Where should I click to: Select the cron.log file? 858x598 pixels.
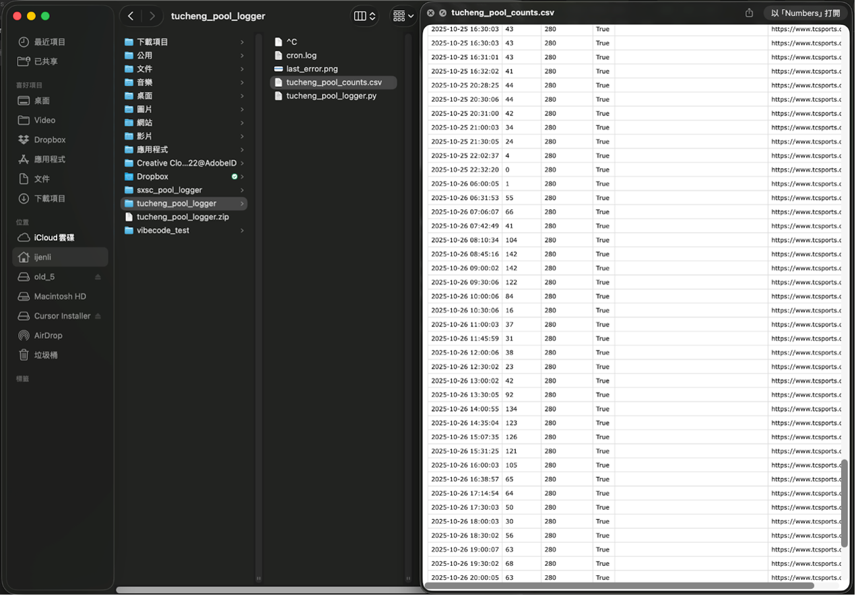301,55
